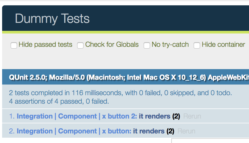Check the Hide container checkbox
The width and height of the screenshot is (249, 143).
point(197,45)
